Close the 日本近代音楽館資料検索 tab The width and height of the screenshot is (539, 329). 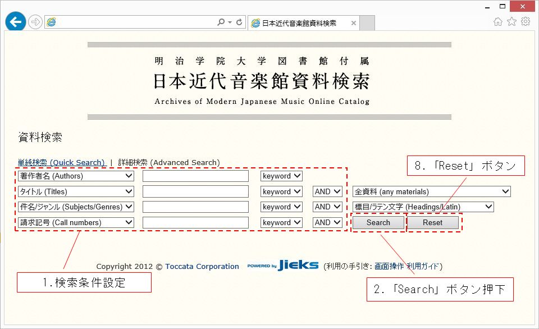coord(353,24)
